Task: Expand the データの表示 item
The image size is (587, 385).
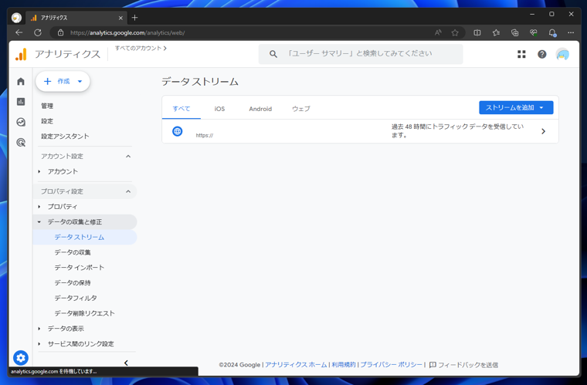Action: 39,329
